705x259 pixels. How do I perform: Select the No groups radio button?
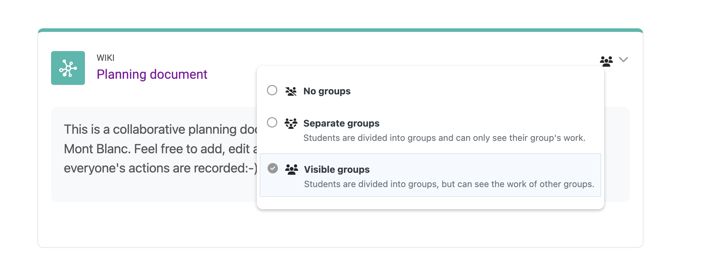[x=272, y=90]
